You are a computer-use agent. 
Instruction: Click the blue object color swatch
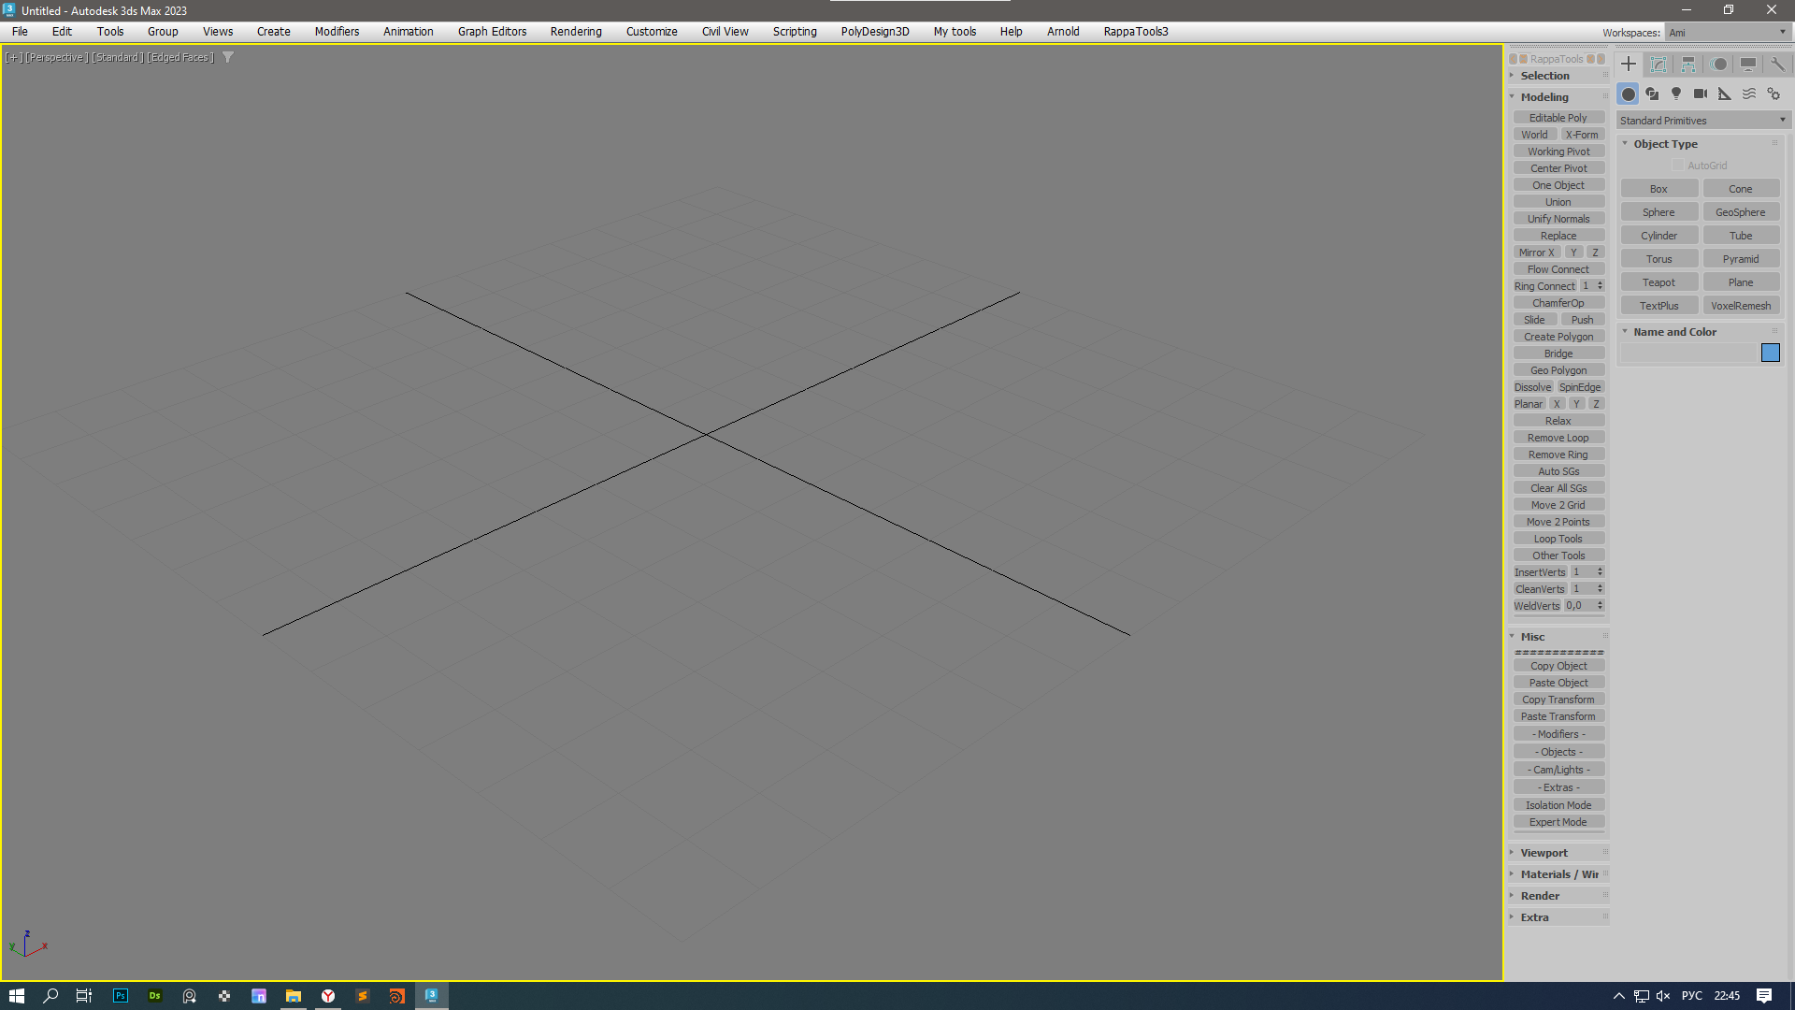pyautogui.click(x=1770, y=353)
